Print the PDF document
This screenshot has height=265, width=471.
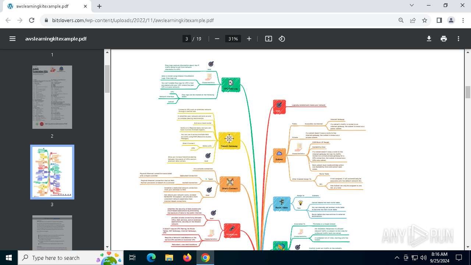[444, 39]
